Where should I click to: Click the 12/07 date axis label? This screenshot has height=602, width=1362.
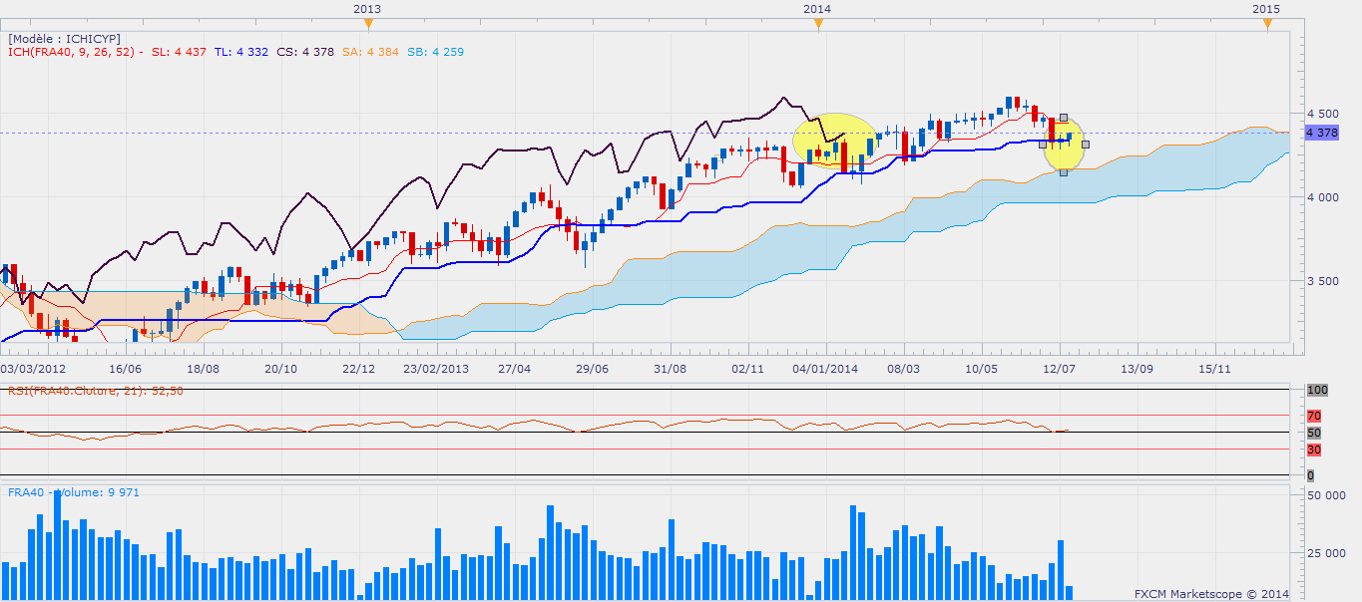1060,368
